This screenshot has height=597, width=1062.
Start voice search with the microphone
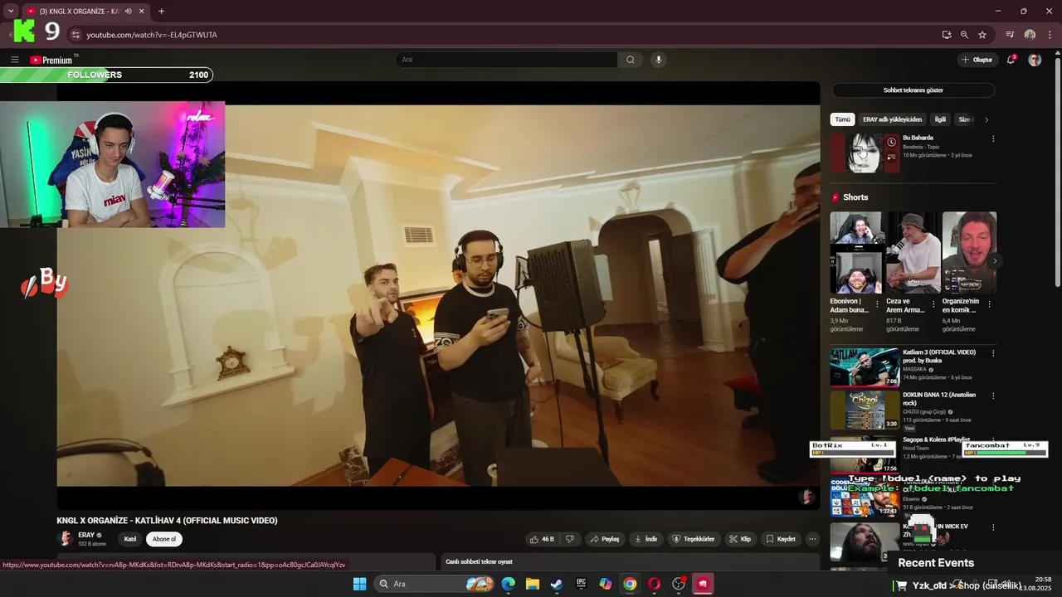(659, 60)
